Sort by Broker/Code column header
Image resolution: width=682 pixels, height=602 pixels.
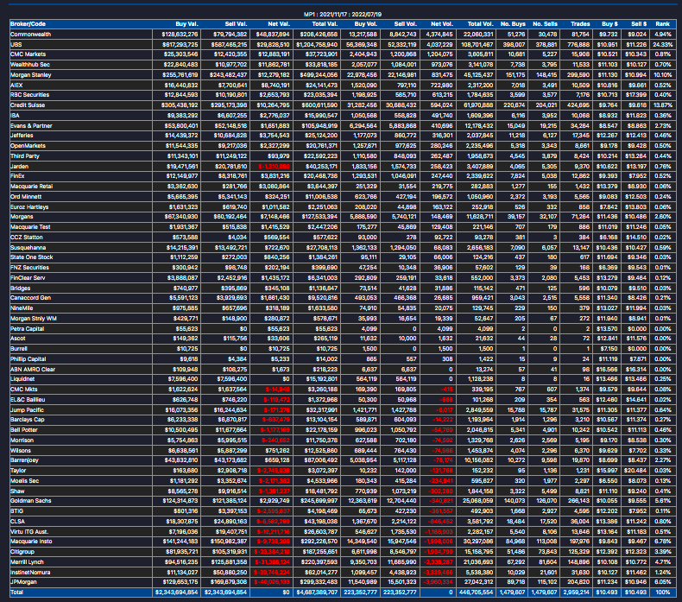point(28,24)
